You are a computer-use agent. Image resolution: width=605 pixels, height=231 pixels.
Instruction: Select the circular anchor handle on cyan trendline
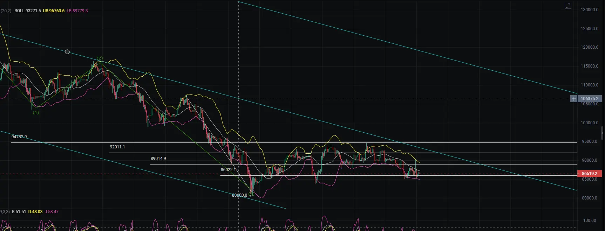tap(67, 52)
